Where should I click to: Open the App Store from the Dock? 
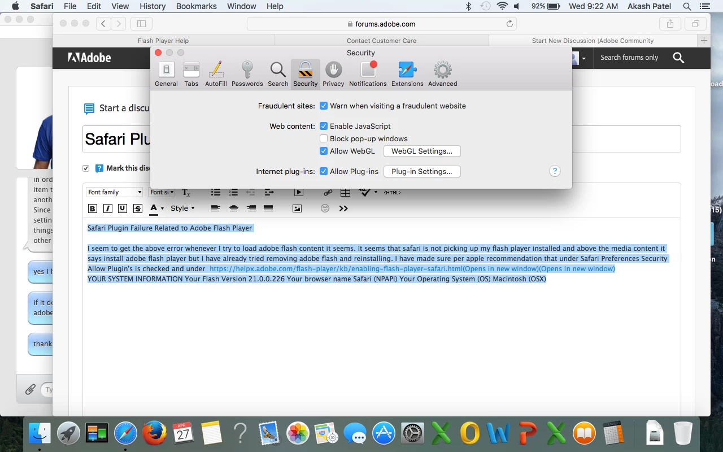coord(384,433)
